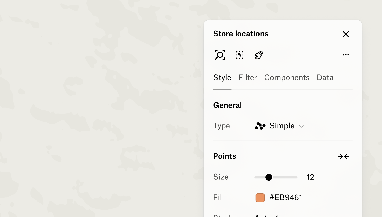The width and height of the screenshot is (382, 217).
Task: Open the orange Fill color swatch
Action: (260, 198)
